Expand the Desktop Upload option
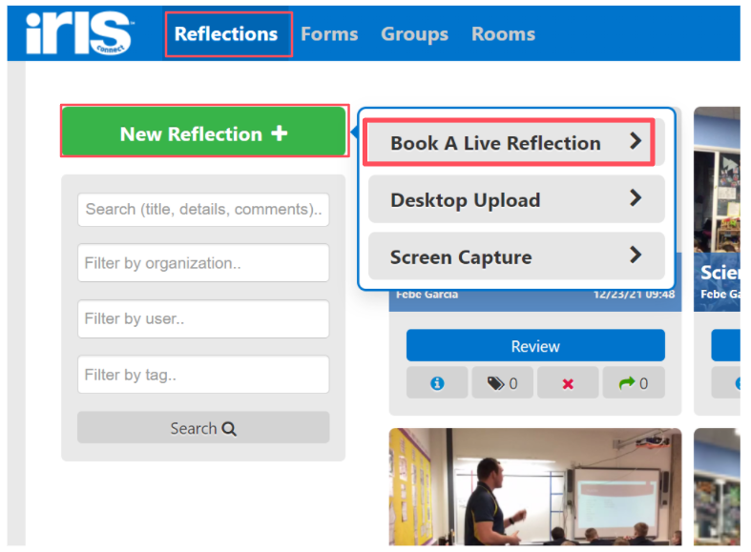 point(636,199)
